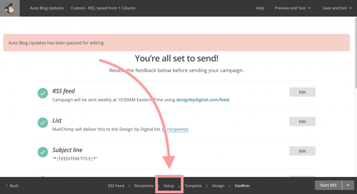Click Help in the top bar
Image resolution: width=357 pixels, height=194 pixels.
[260, 8]
